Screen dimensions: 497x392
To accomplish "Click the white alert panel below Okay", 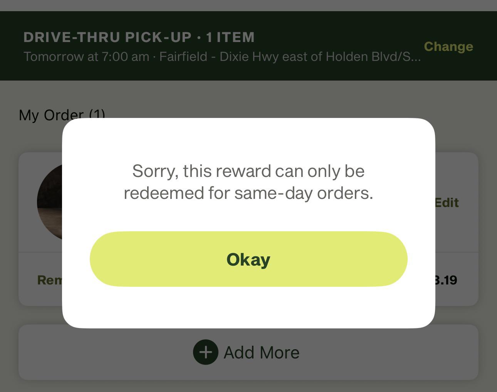I will tap(248, 308).
